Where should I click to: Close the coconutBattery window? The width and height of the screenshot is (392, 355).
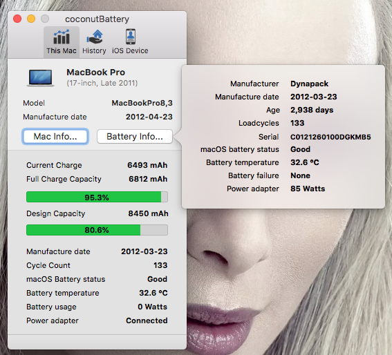[17, 19]
